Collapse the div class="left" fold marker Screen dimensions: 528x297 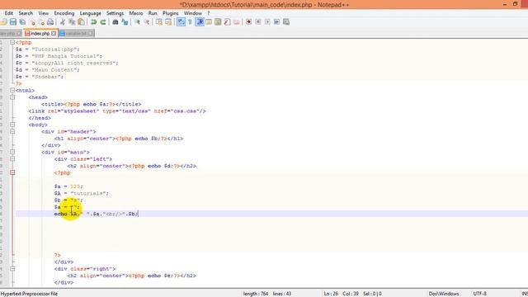click(12, 159)
